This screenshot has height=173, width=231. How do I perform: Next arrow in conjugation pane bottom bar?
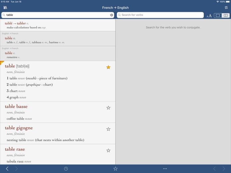click(x=224, y=169)
